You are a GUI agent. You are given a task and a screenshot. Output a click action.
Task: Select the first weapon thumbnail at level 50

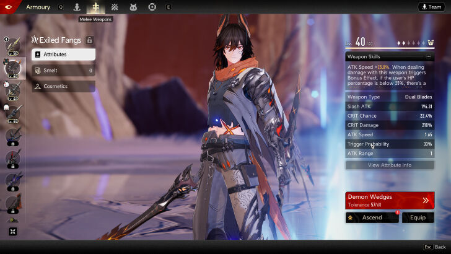[x=12, y=46]
